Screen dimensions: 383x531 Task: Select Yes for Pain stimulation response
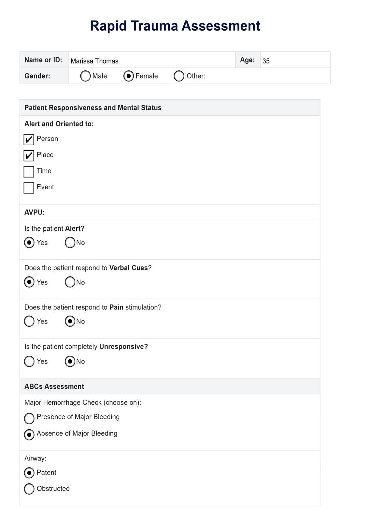click(x=29, y=322)
